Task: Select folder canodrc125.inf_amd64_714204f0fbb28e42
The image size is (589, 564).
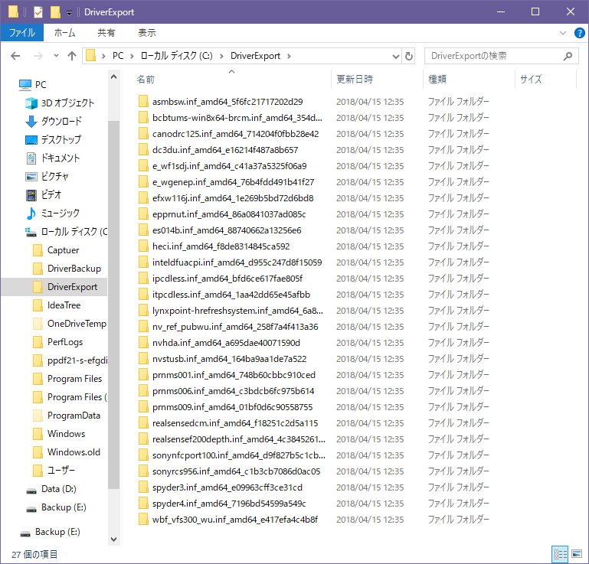Action: pyautogui.click(x=235, y=134)
